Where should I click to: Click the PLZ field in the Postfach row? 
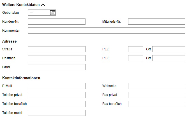(x=136, y=58)
